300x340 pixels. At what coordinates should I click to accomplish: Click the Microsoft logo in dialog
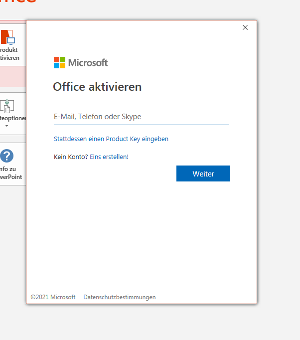tap(81, 63)
